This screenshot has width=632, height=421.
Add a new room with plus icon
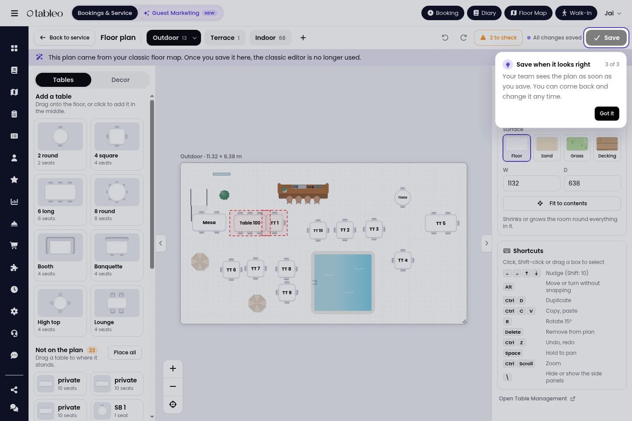303,38
